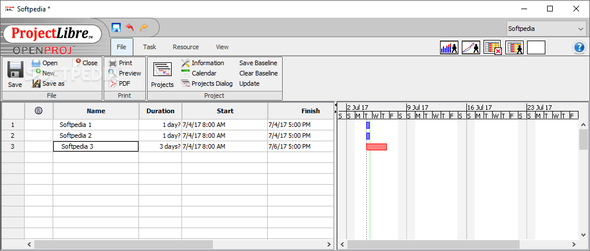Show the histogram resource chart icon
590x251 pixels.
coord(449,47)
